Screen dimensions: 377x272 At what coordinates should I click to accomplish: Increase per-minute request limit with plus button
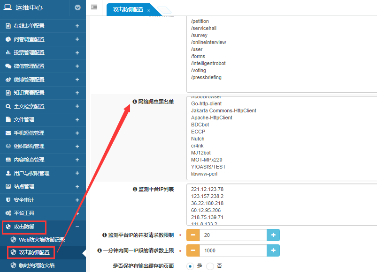[273, 250]
